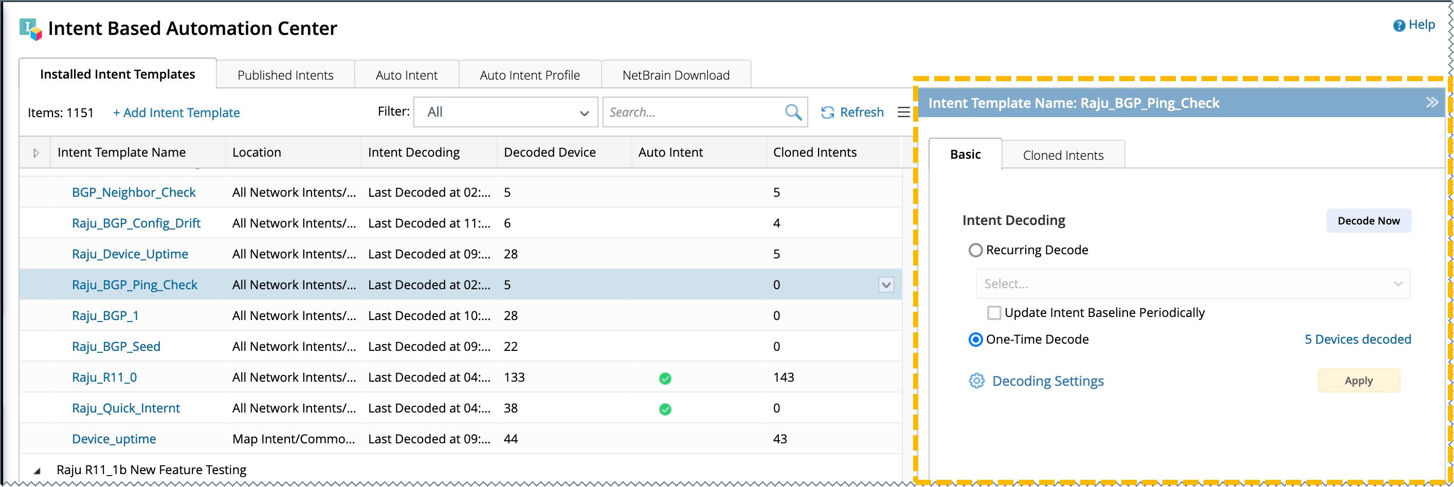The width and height of the screenshot is (1454, 487).
Task: Click the Help question mark icon
Action: click(x=1400, y=26)
